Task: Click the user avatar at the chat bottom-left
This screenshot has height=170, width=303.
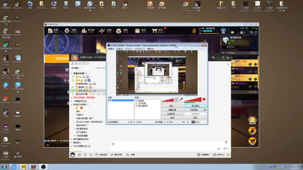Action: (x=73, y=155)
